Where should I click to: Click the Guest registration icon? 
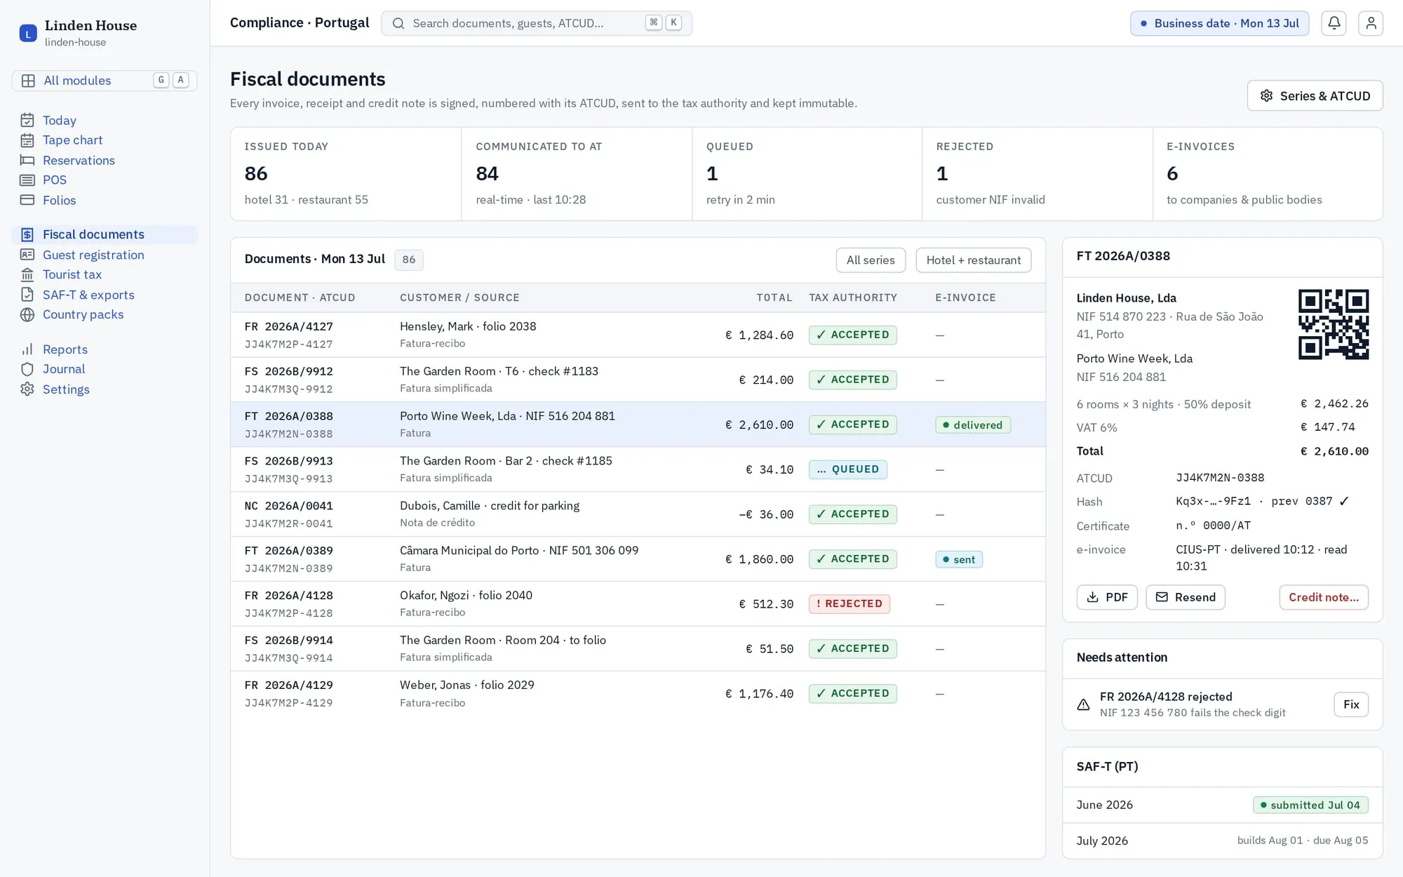(27, 255)
